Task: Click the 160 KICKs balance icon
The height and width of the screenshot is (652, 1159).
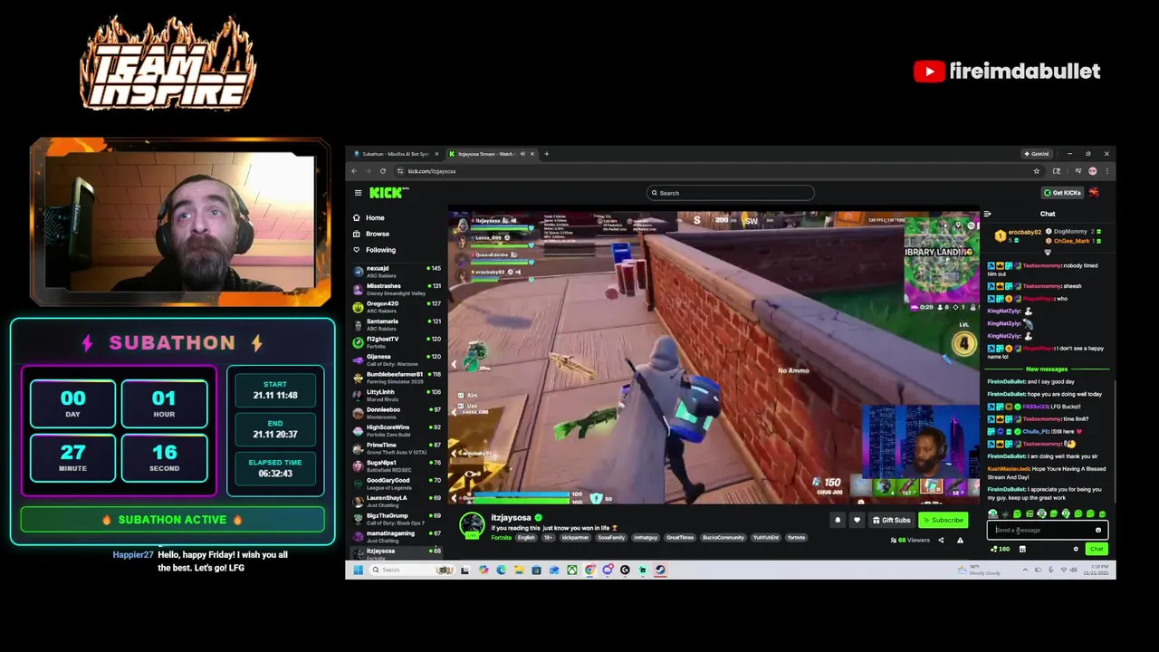Action: pos(1001,549)
